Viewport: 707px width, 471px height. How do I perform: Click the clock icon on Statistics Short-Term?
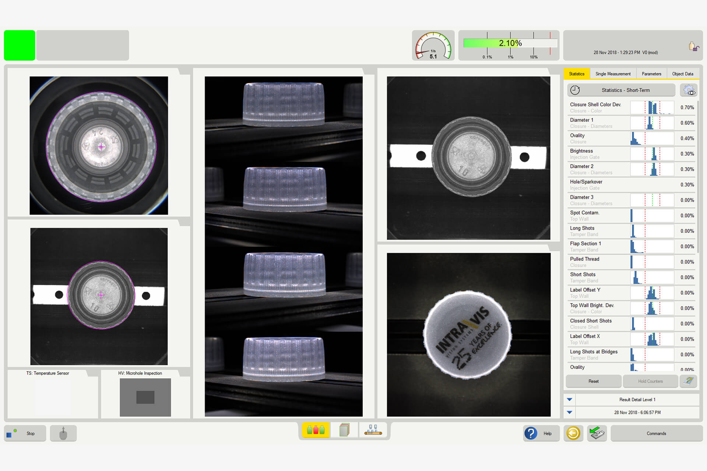(x=575, y=90)
